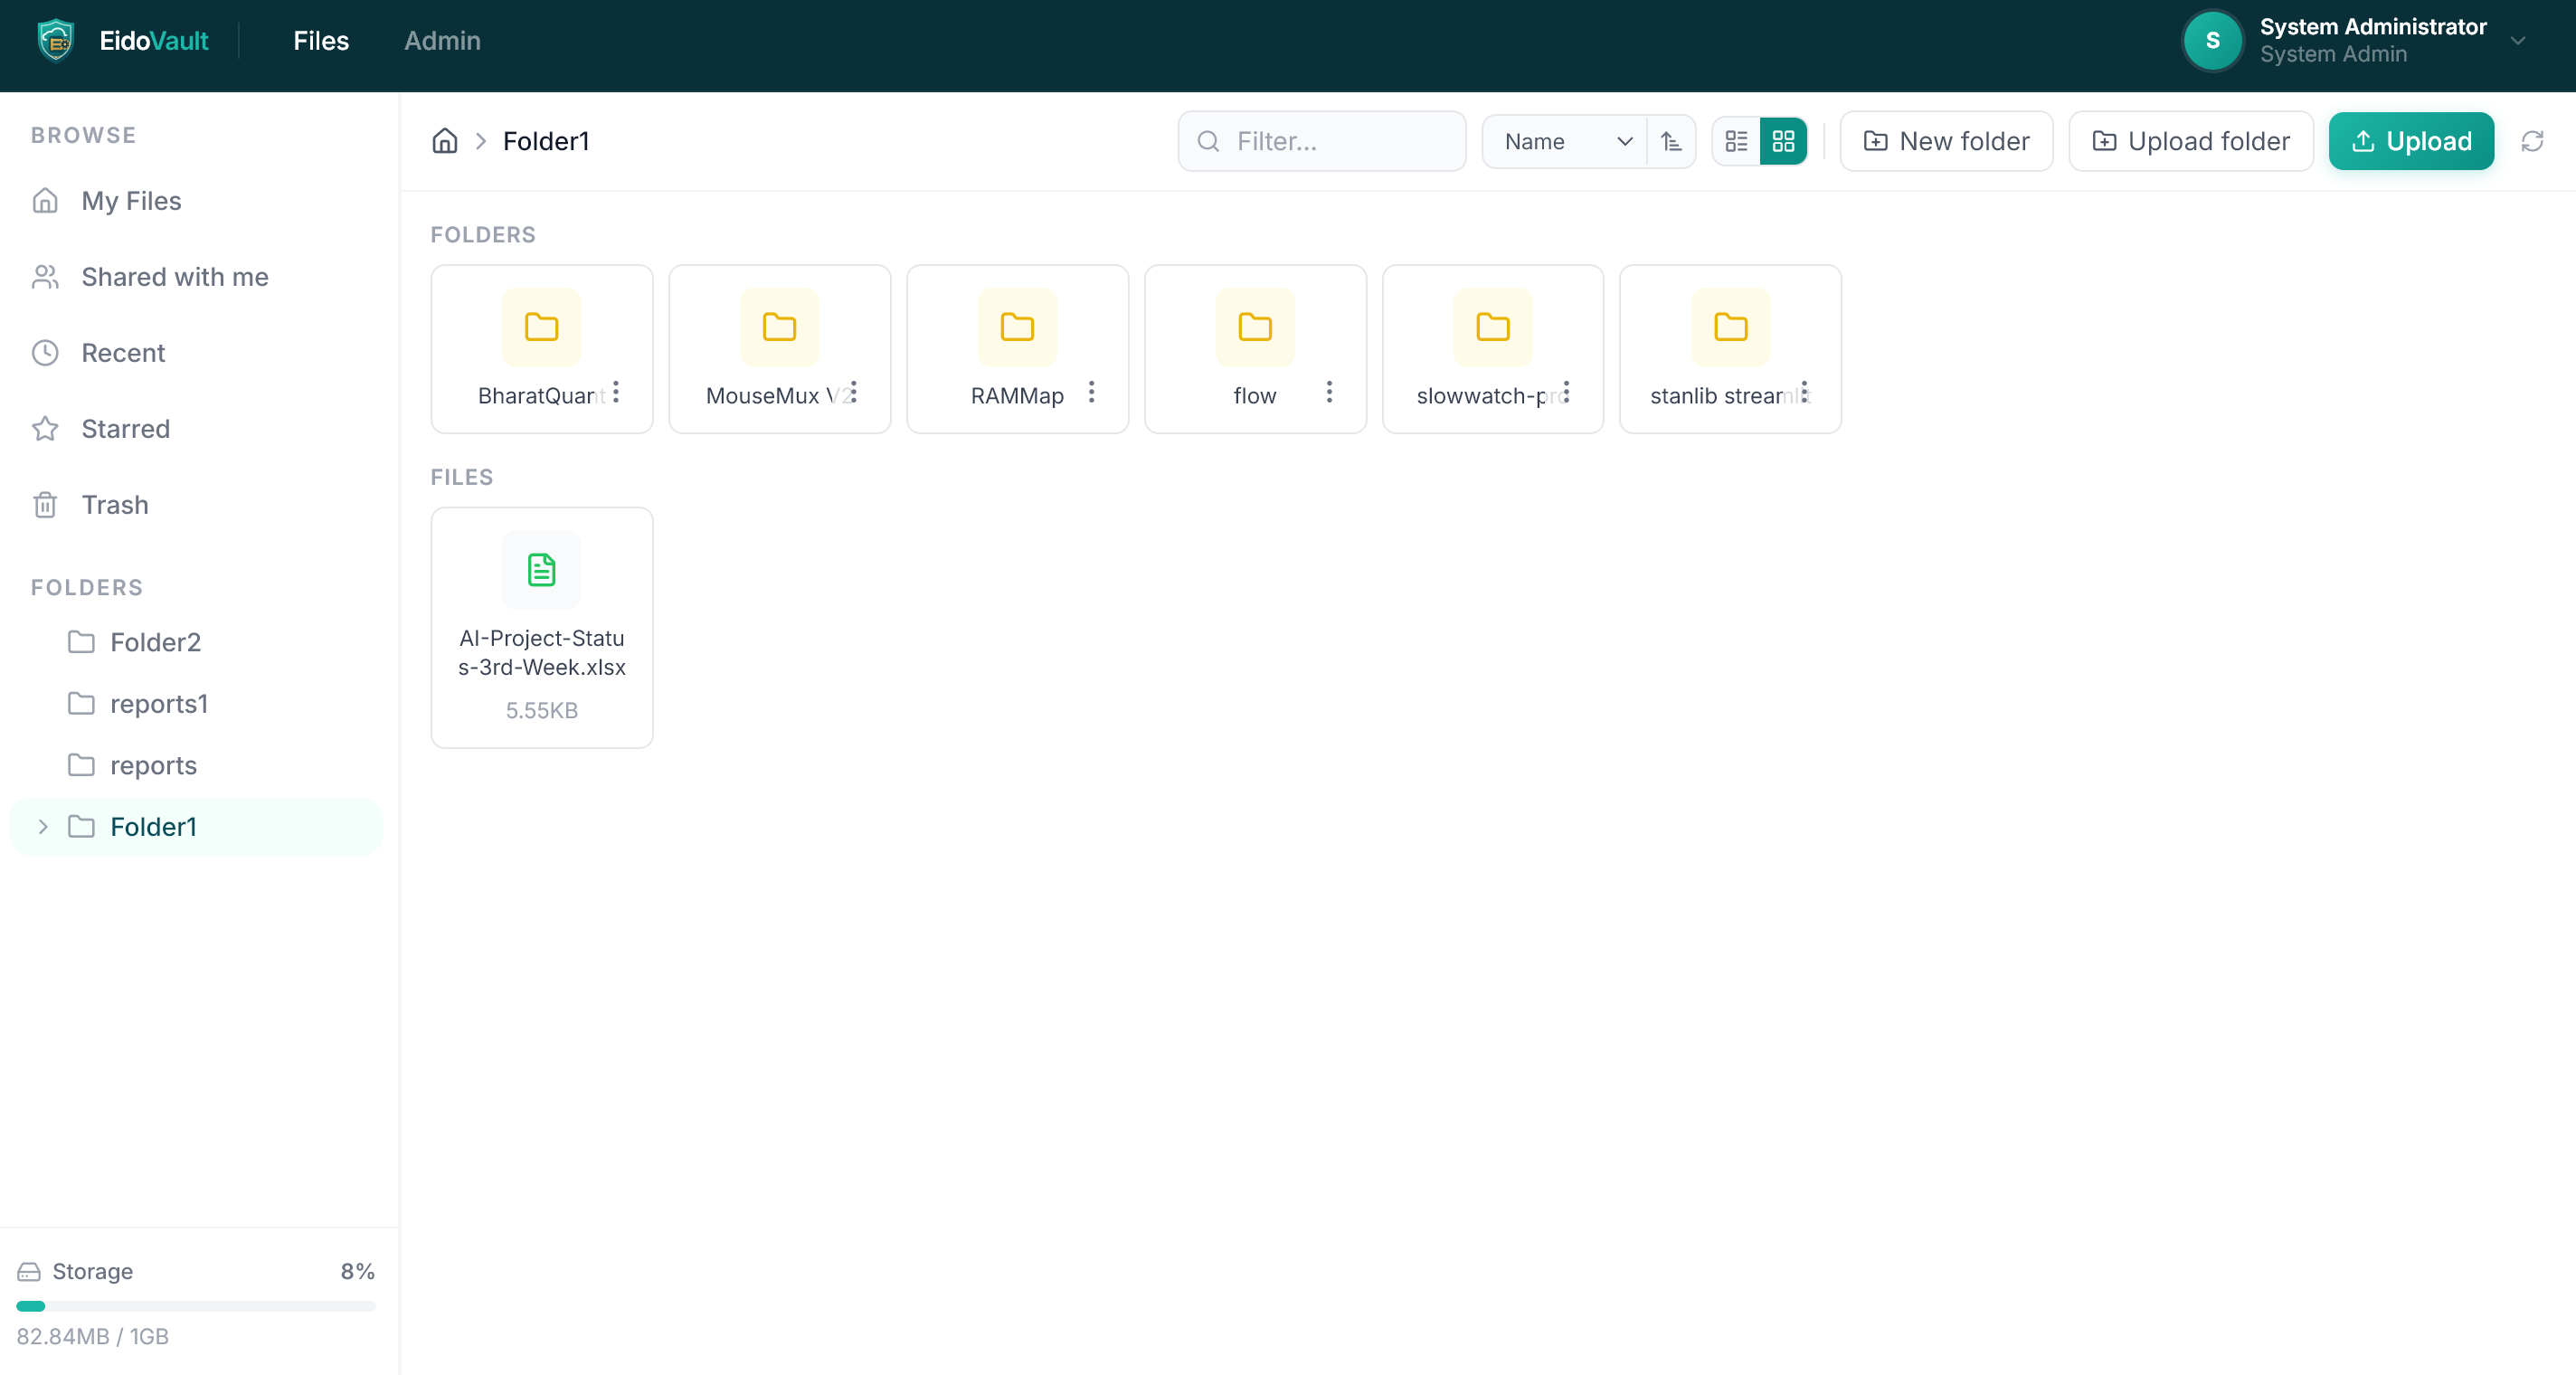The image size is (2576, 1375).
Task: Open the RAMMap folder icon
Action: (1017, 327)
